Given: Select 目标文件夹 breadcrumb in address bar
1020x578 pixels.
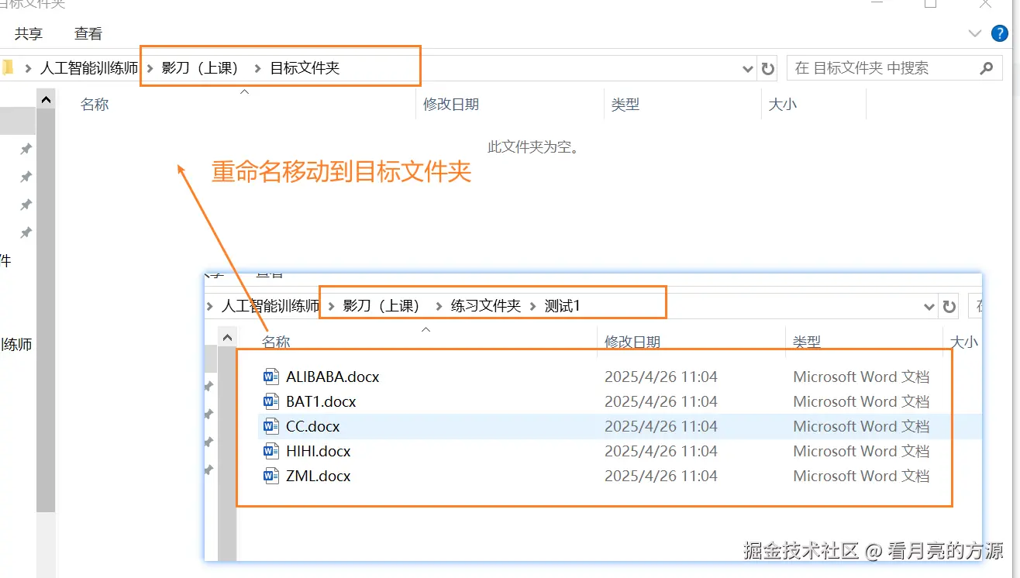Looking at the screenshot, I should [x=305, y=68].
